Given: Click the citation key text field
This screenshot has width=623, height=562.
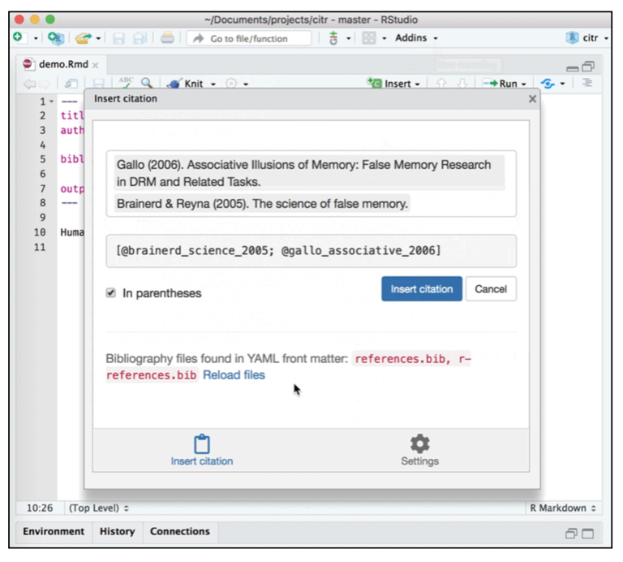Looking at the screenshot, I should 311,251.
